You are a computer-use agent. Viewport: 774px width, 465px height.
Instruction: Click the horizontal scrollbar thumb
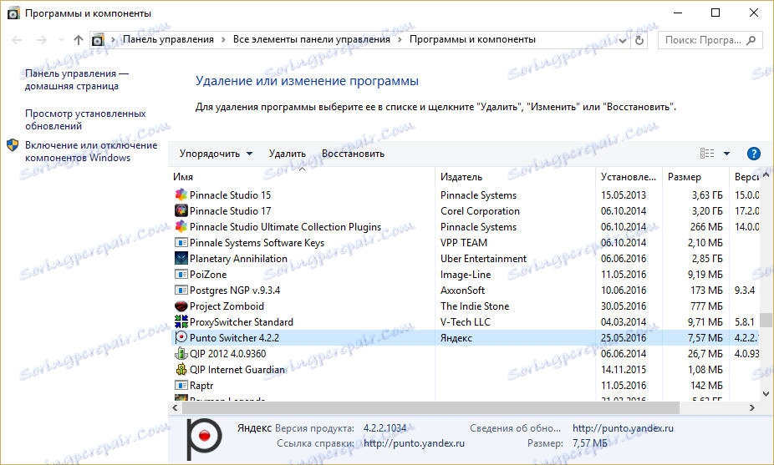(430, 407)
